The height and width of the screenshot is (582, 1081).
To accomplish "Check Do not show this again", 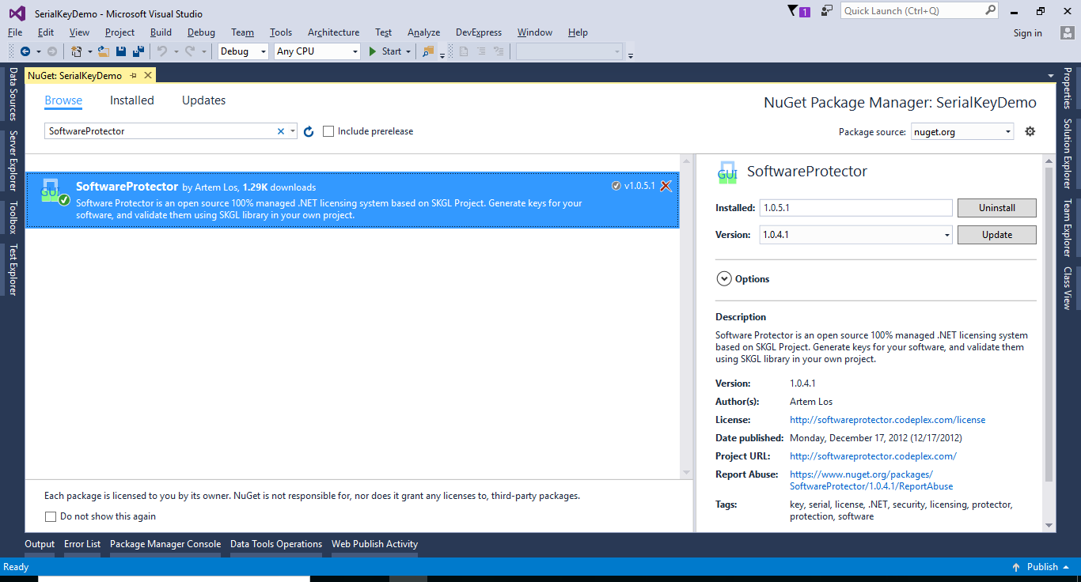I will point(51,516).
